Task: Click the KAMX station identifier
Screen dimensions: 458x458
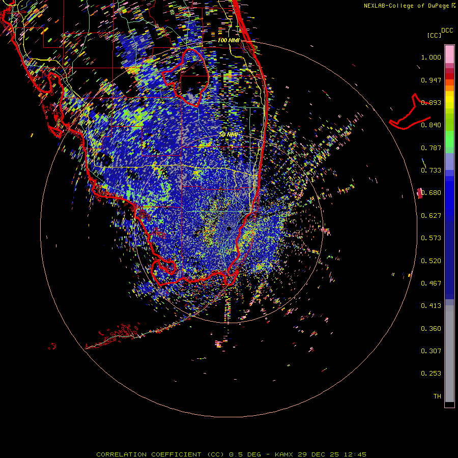Action: 284,454
